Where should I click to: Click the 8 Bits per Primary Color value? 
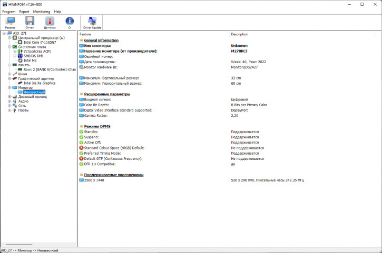(x=249, y=105)
